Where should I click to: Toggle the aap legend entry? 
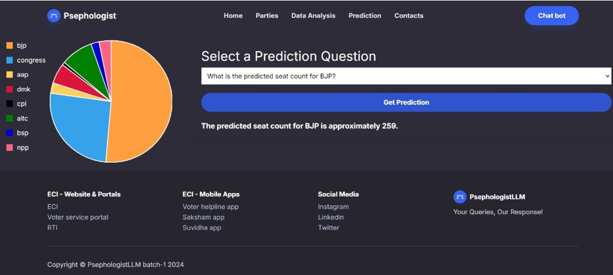(18, 75)
